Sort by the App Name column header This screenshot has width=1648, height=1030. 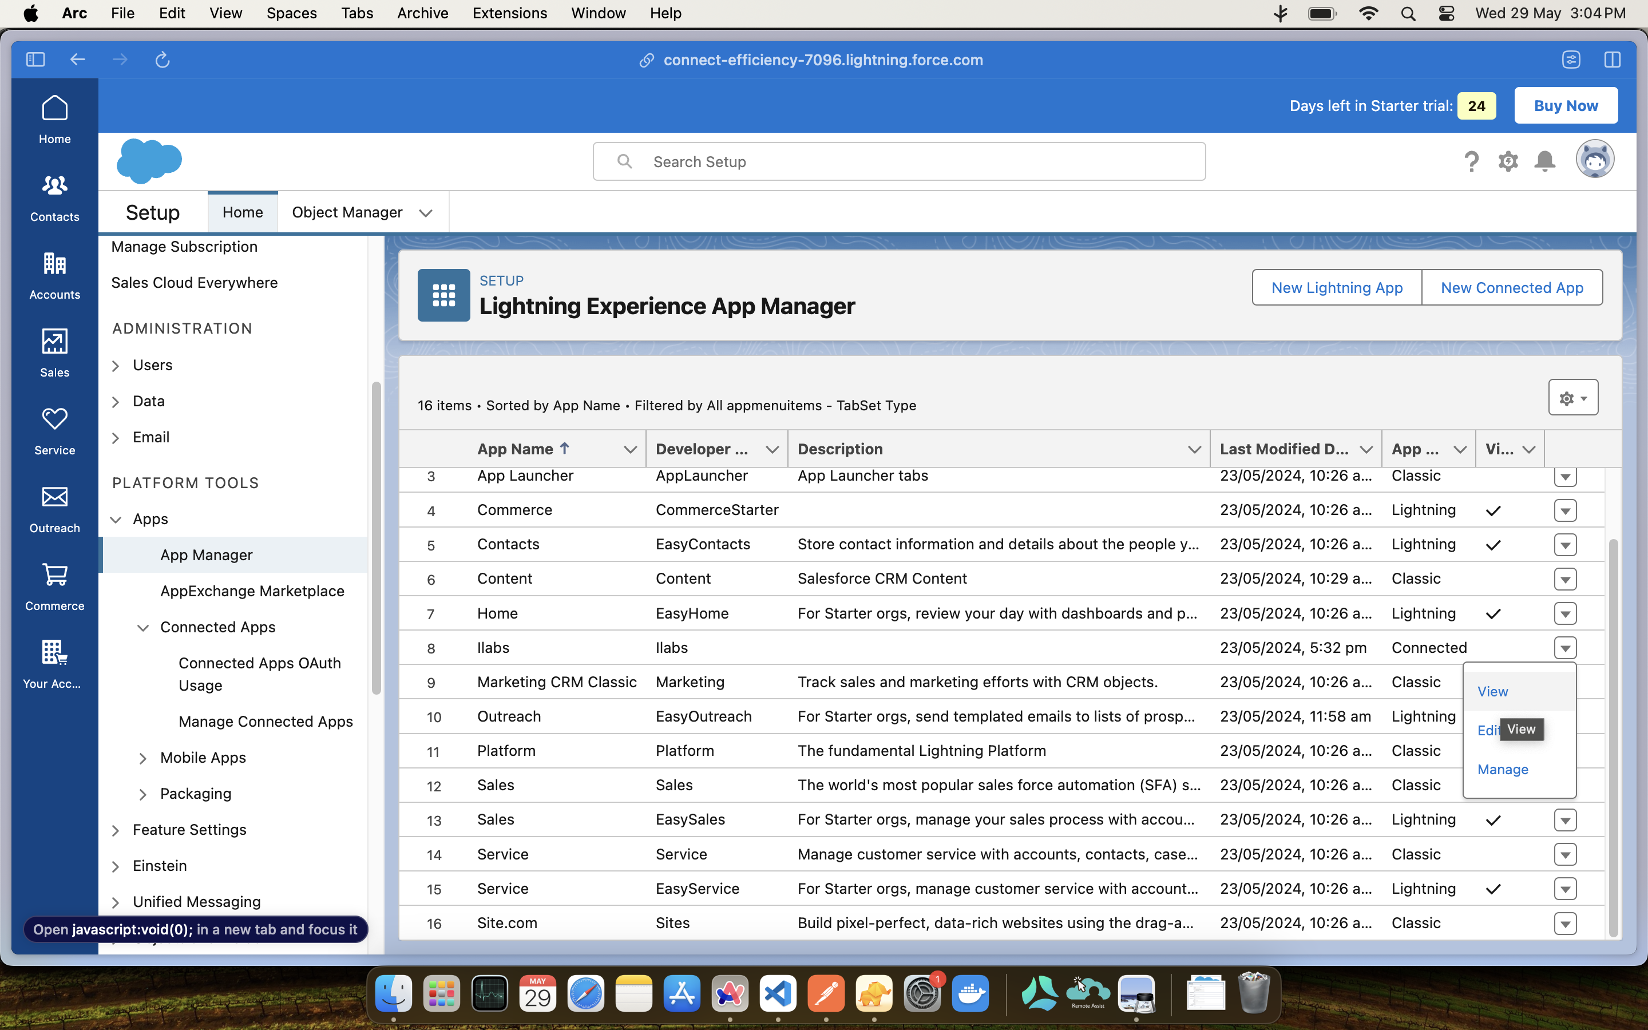click(x=516, y=449)
